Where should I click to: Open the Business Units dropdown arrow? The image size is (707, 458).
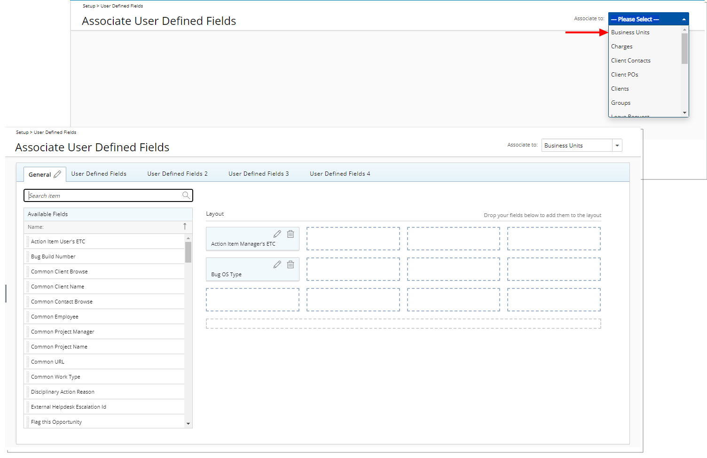point(617,146)
